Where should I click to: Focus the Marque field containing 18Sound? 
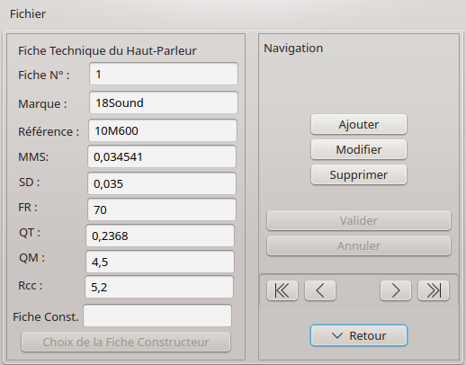[164, 102]
